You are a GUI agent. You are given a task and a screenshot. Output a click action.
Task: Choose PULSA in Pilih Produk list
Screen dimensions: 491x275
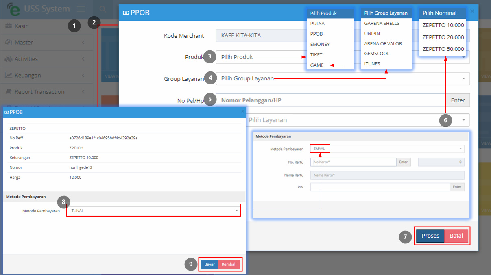click(x=317, y=24)
